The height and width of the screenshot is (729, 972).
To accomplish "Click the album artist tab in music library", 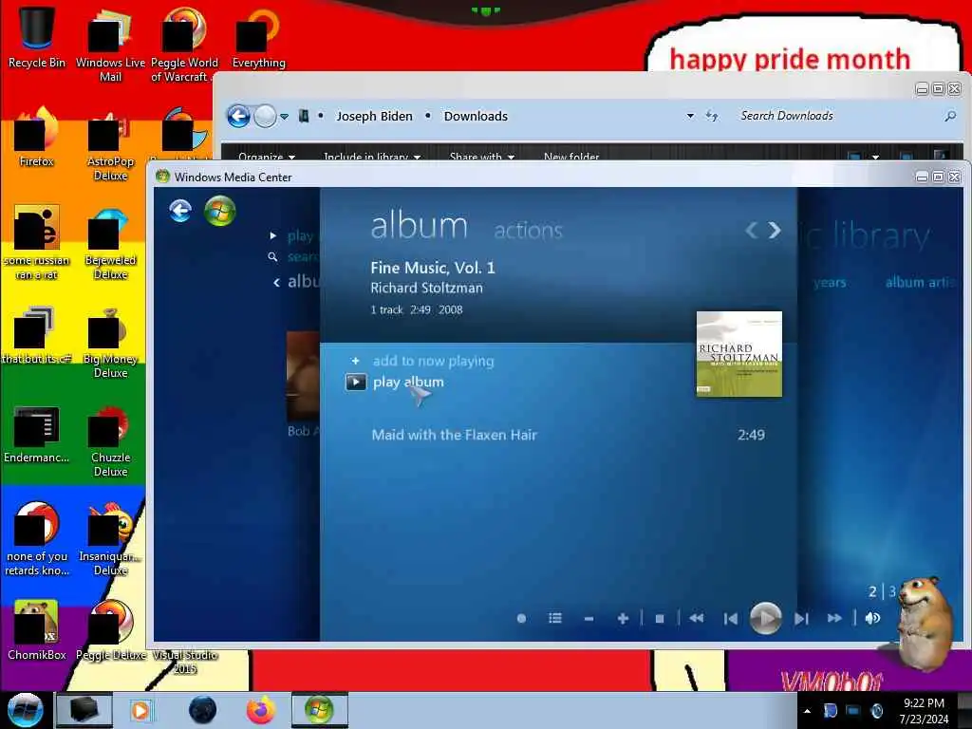I will (919, 283).
